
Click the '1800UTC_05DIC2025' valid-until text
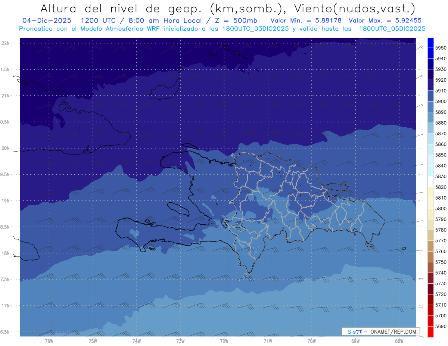coord(392,29)
